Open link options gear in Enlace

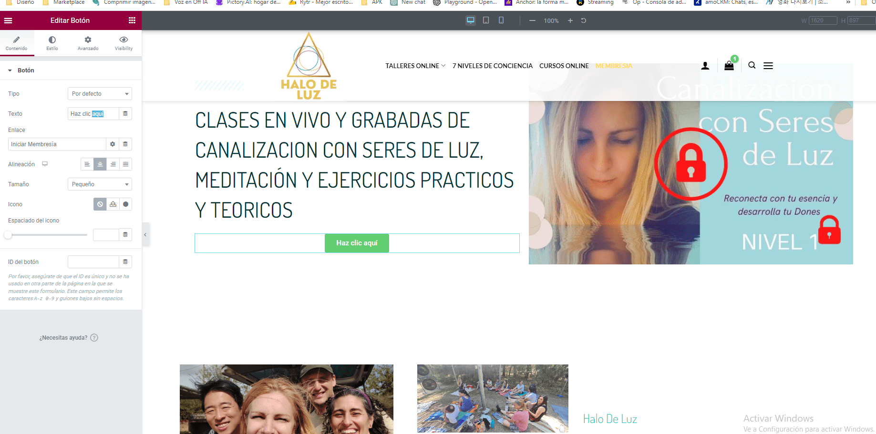click(113, 144)
